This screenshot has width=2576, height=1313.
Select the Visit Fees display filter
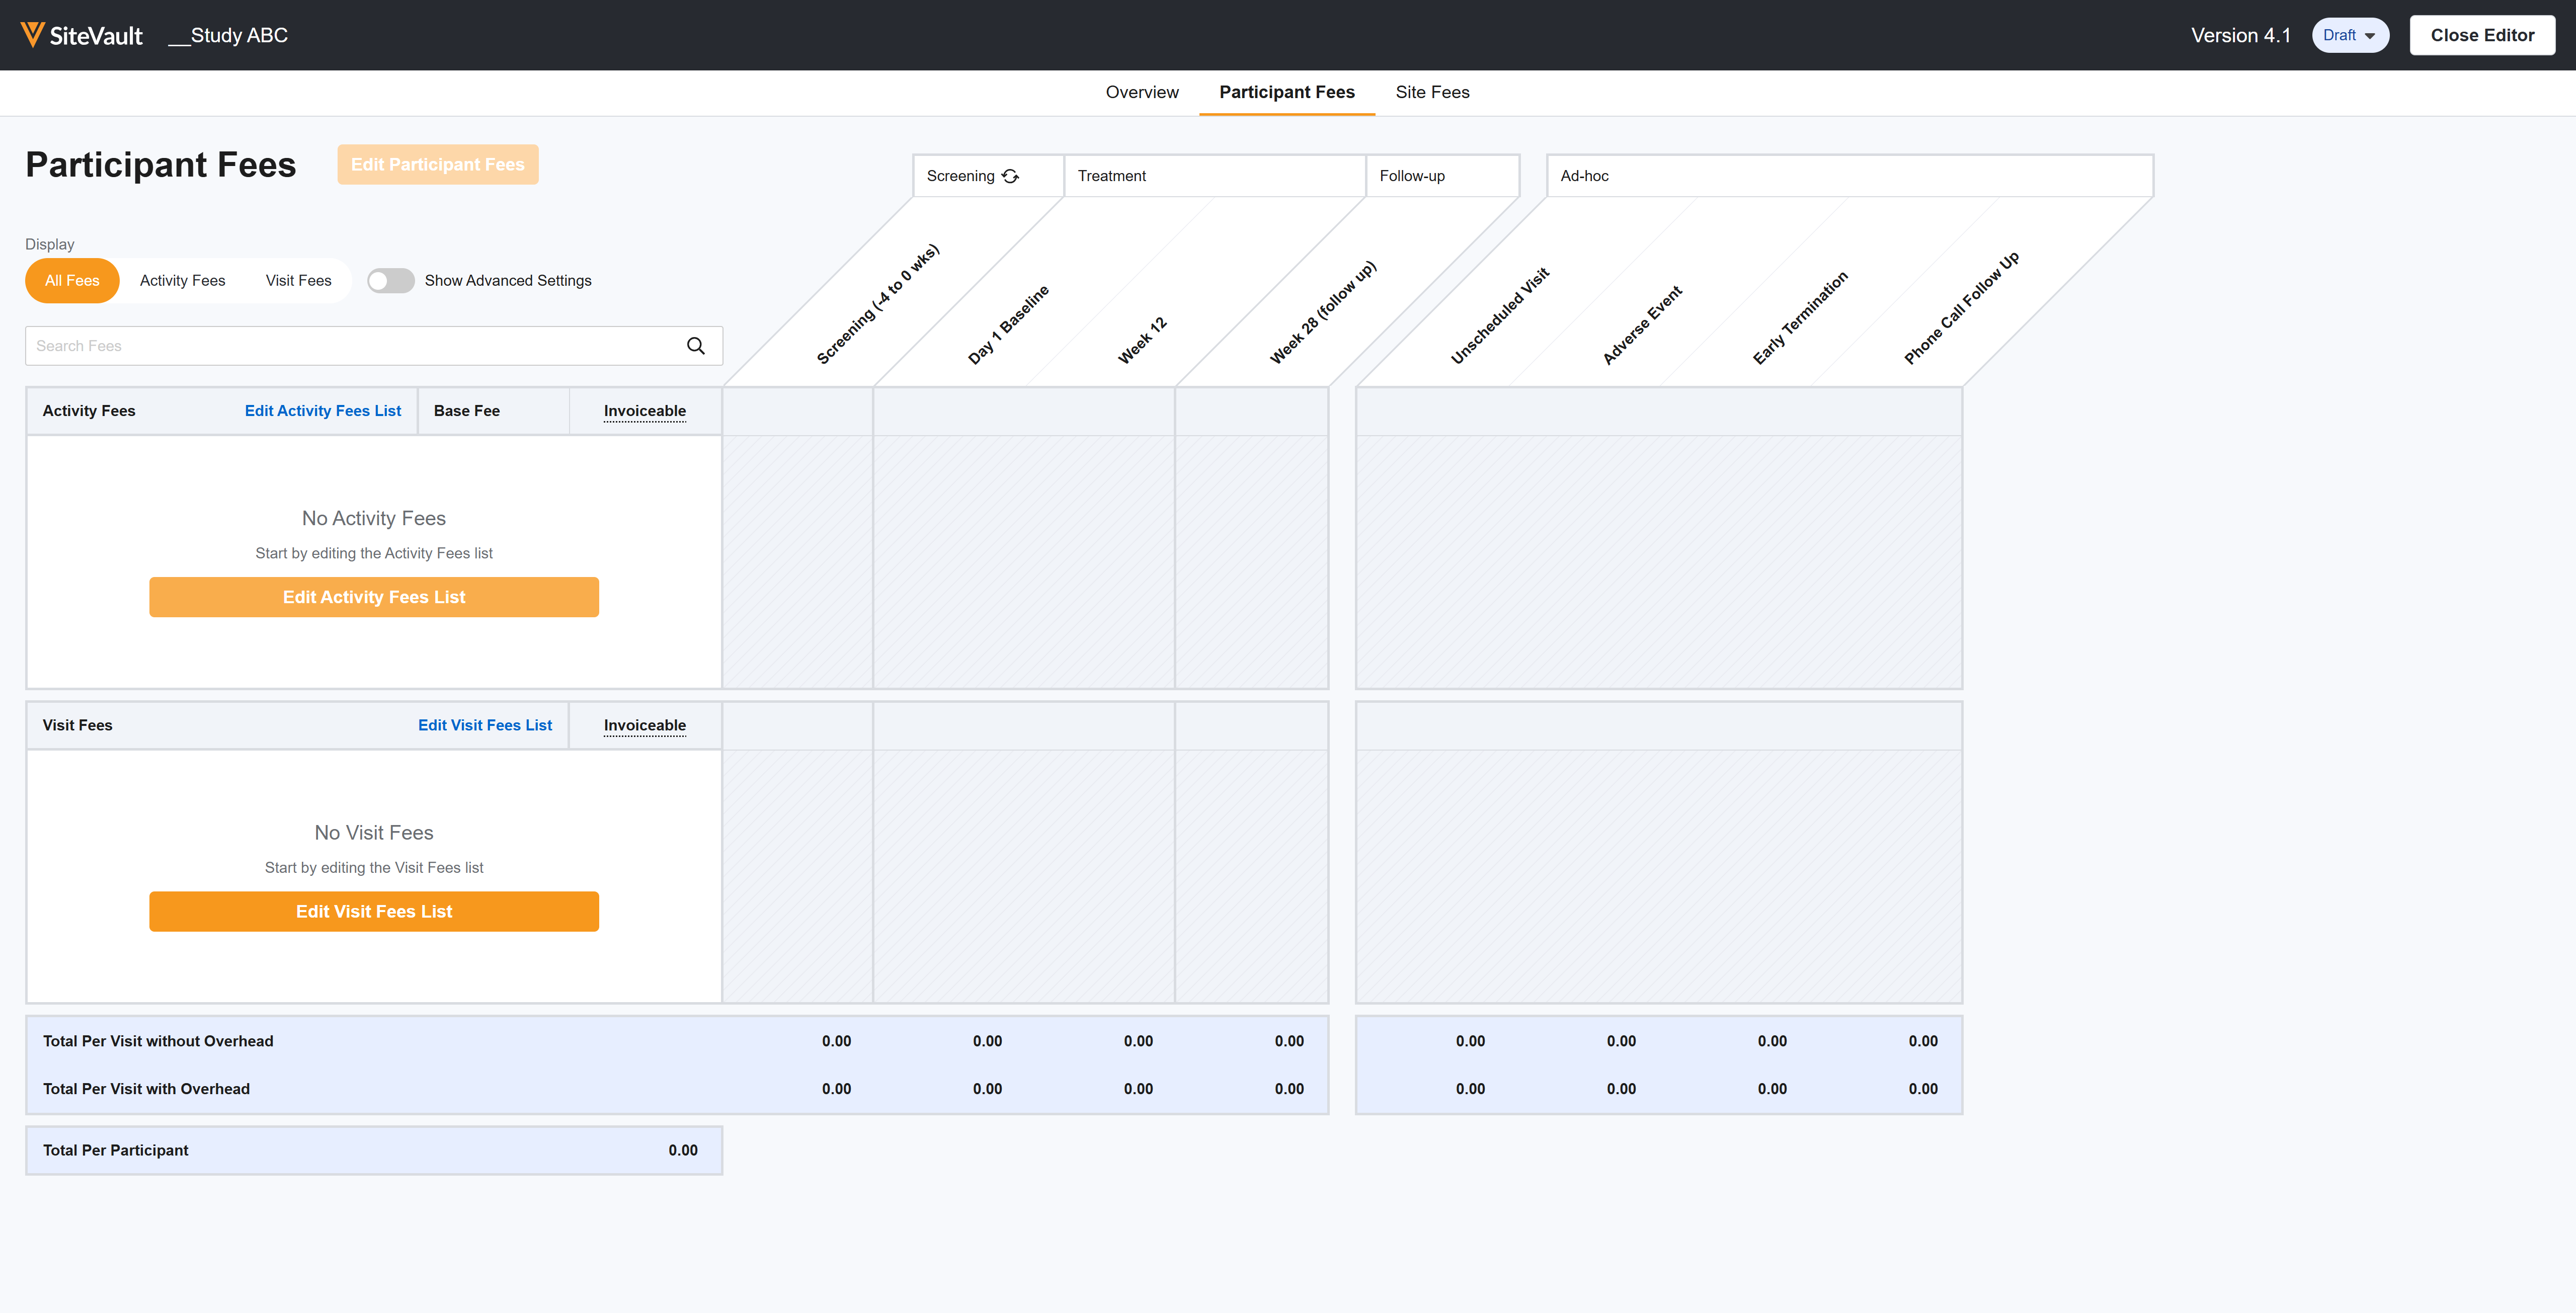click(297, 281)
